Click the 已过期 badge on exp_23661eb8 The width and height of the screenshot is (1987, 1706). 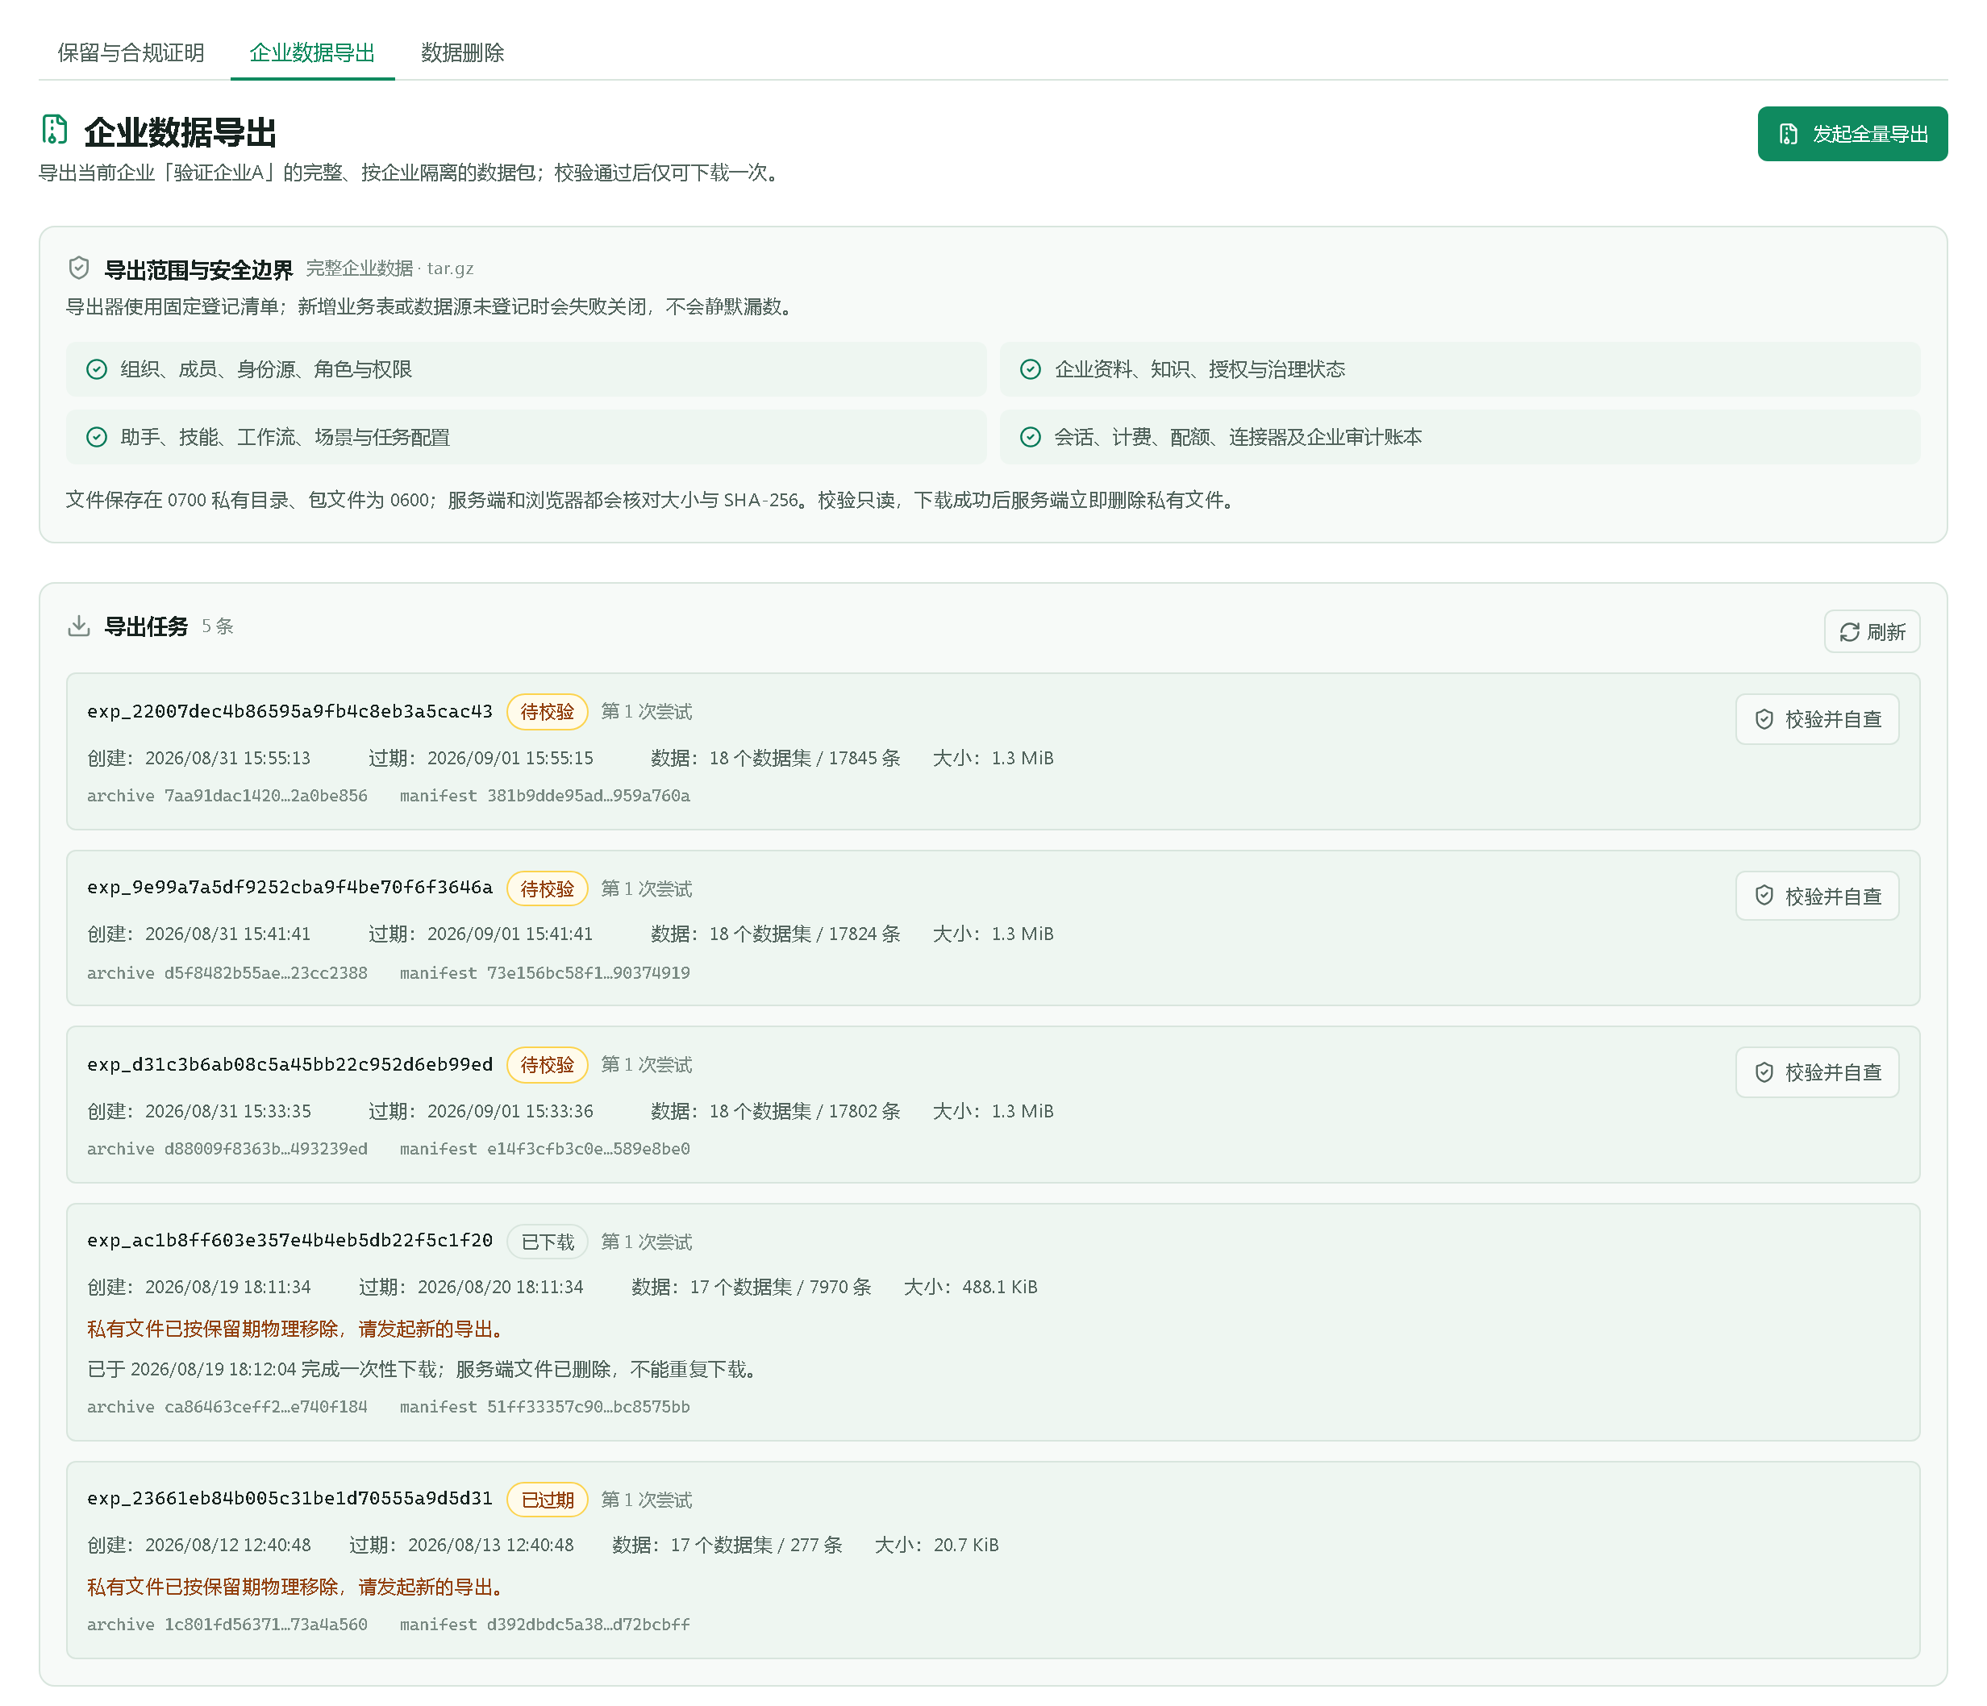pyautogui.click(x=547, y=1500)
